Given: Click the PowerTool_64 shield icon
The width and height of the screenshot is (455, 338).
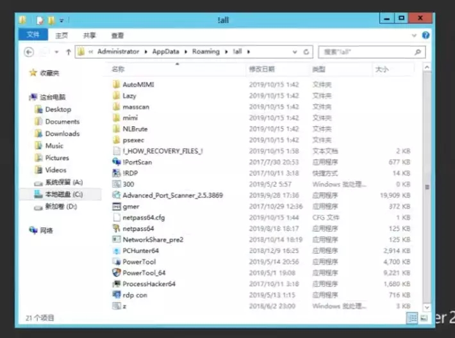Looking at the screenshot, I should coord(116,272).
